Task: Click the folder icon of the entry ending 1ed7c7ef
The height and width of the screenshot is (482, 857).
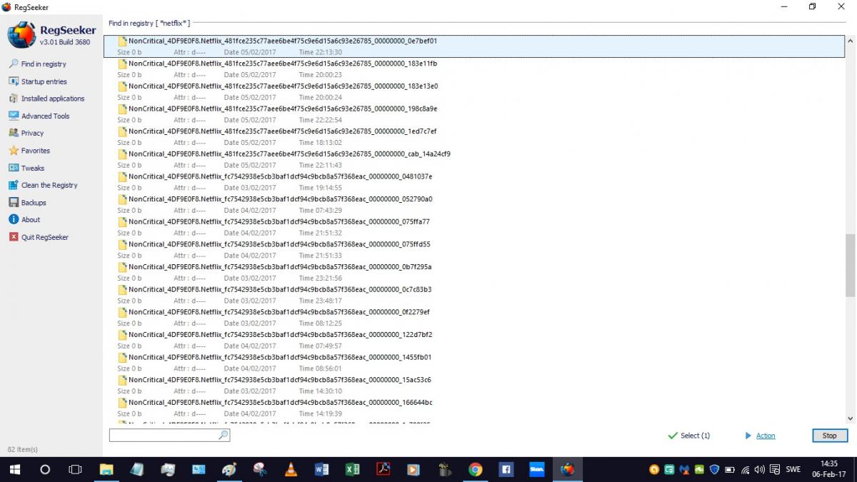Action: pyautogui.click(x=123, y=131)
